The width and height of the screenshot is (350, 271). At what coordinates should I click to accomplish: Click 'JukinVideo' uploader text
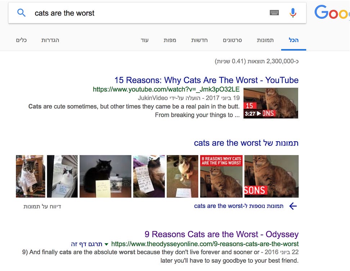(x=153, y=98)
